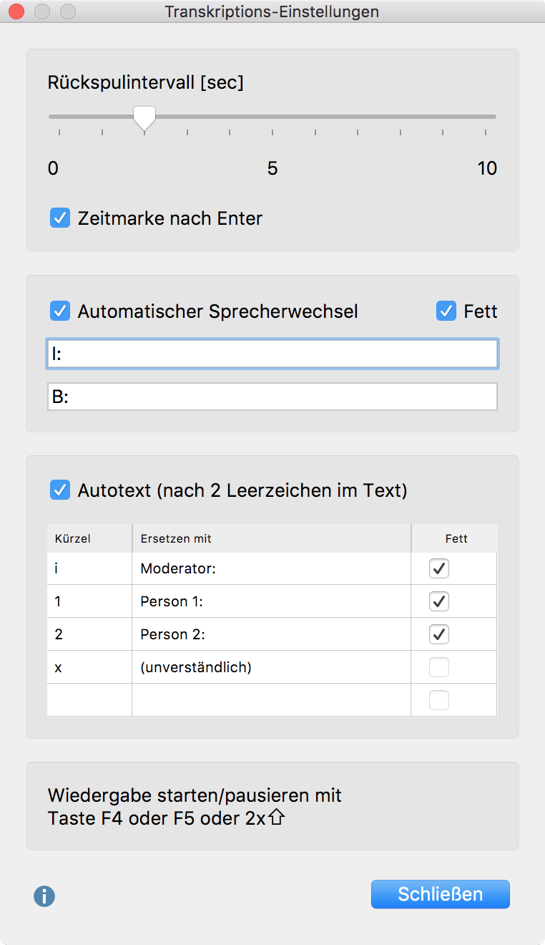The width and height of the screenshot is (545, 945).
Task: Click the Kürzel column header
Action: pyautogui.click(x=89, y=538)
